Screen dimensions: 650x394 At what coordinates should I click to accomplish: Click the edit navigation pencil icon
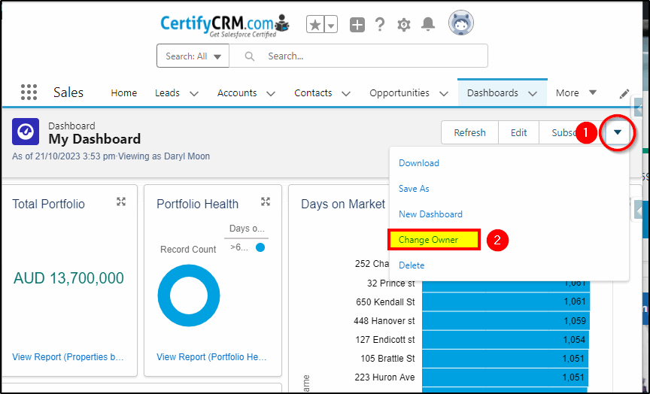624,94
